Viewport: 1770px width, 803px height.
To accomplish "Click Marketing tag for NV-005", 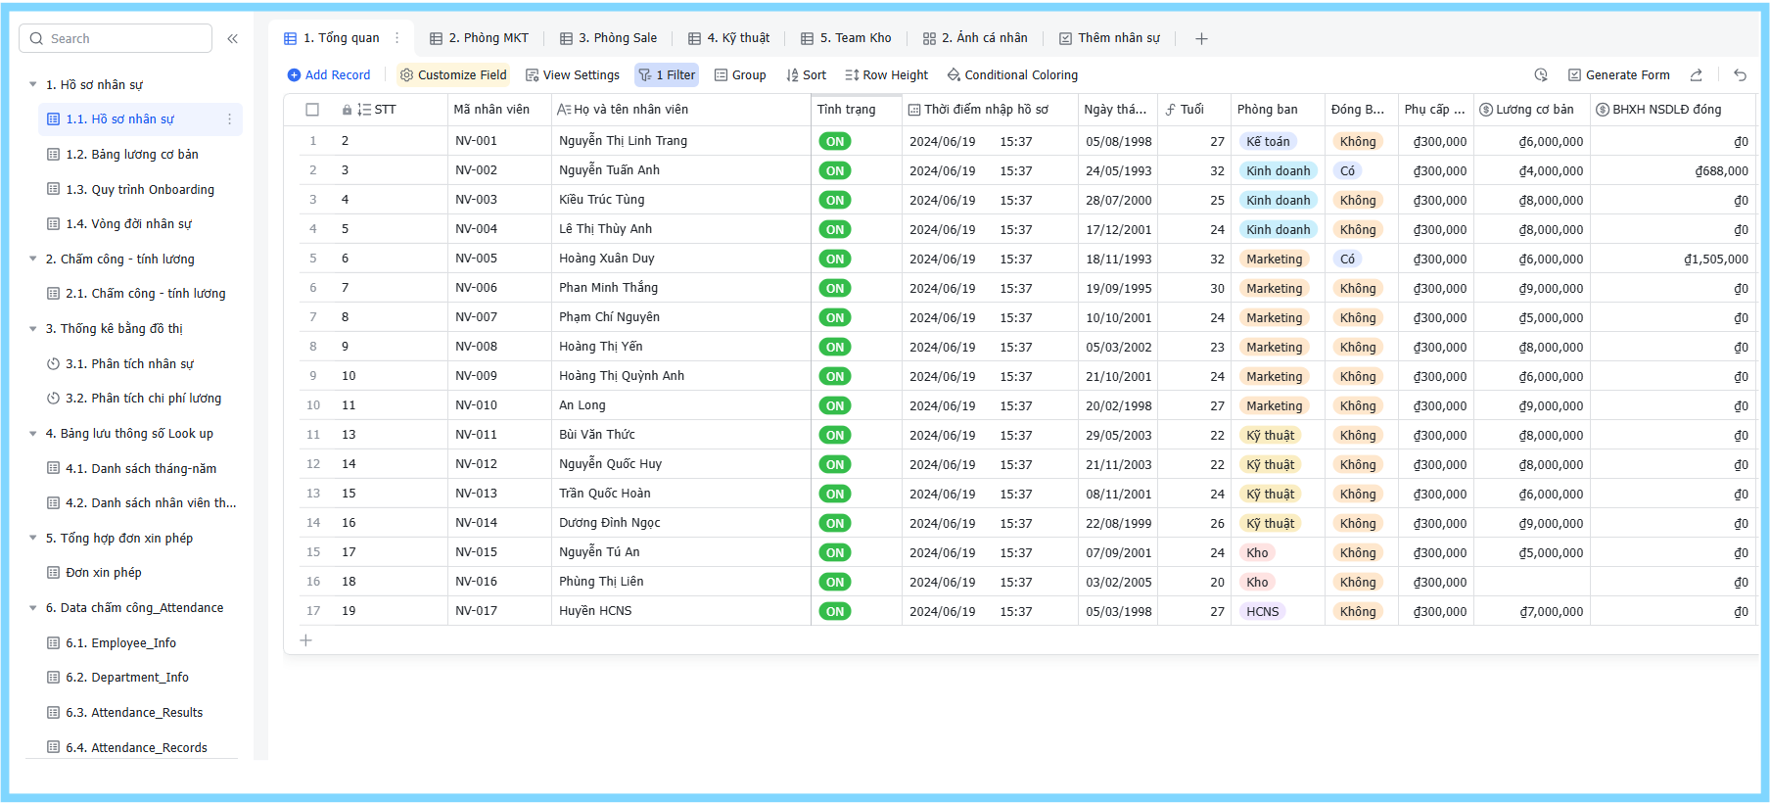I will coord(1275,260).
